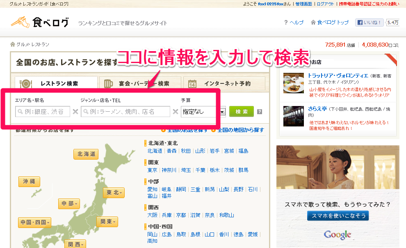Click the help question mark icon beside search
This screenshot has width=406, height=248.
(x=259, y=112)
